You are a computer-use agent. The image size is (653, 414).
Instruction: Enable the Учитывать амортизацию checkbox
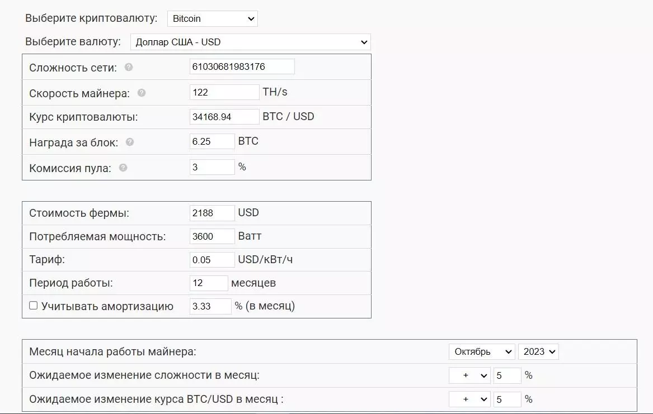[x=34, y=306]
